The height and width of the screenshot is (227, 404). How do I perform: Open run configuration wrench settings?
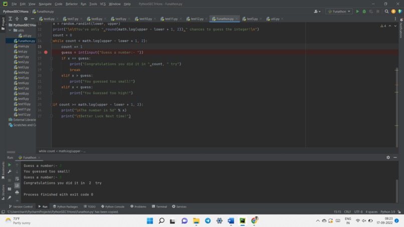[10, 171]
